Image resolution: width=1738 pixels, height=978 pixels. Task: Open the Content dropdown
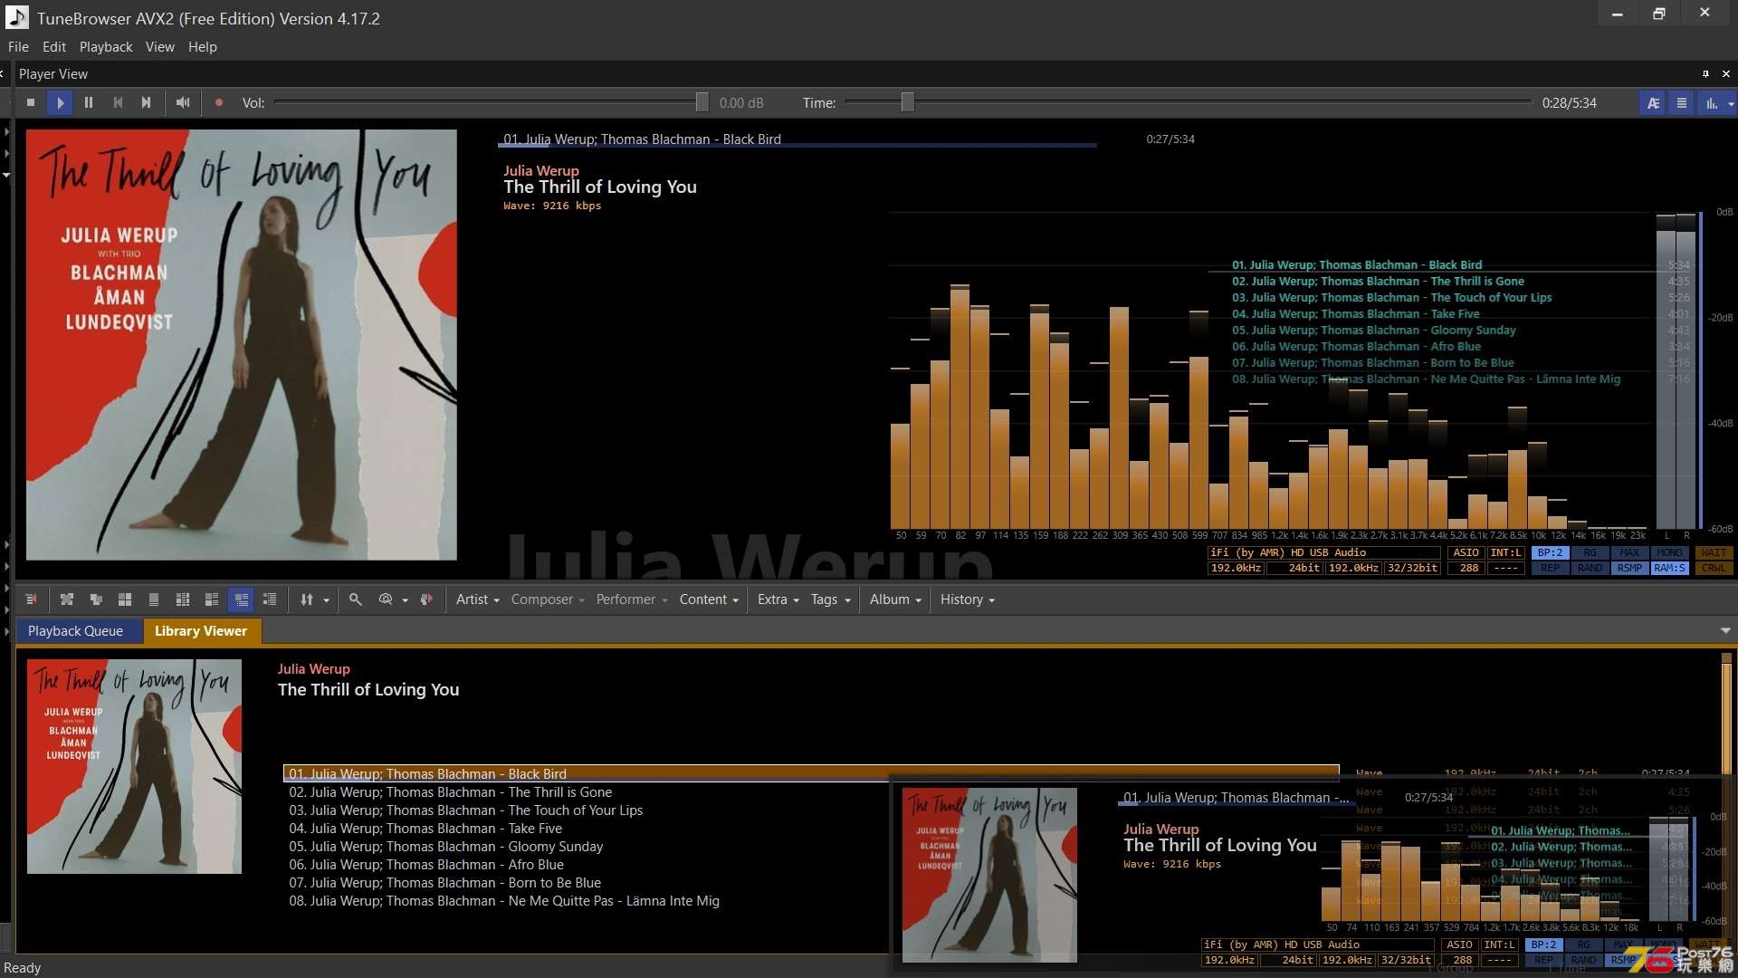coord(709,599)
